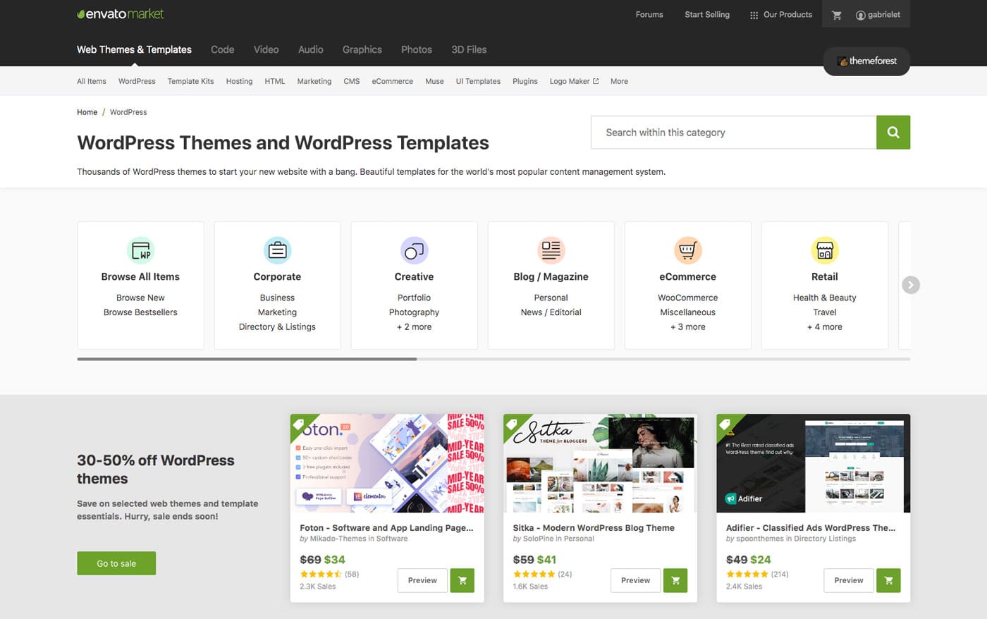Expand + 2 more under Creative
Viewport: 987px width, 619px height.
pyautogui.click(x=414, y=327)
